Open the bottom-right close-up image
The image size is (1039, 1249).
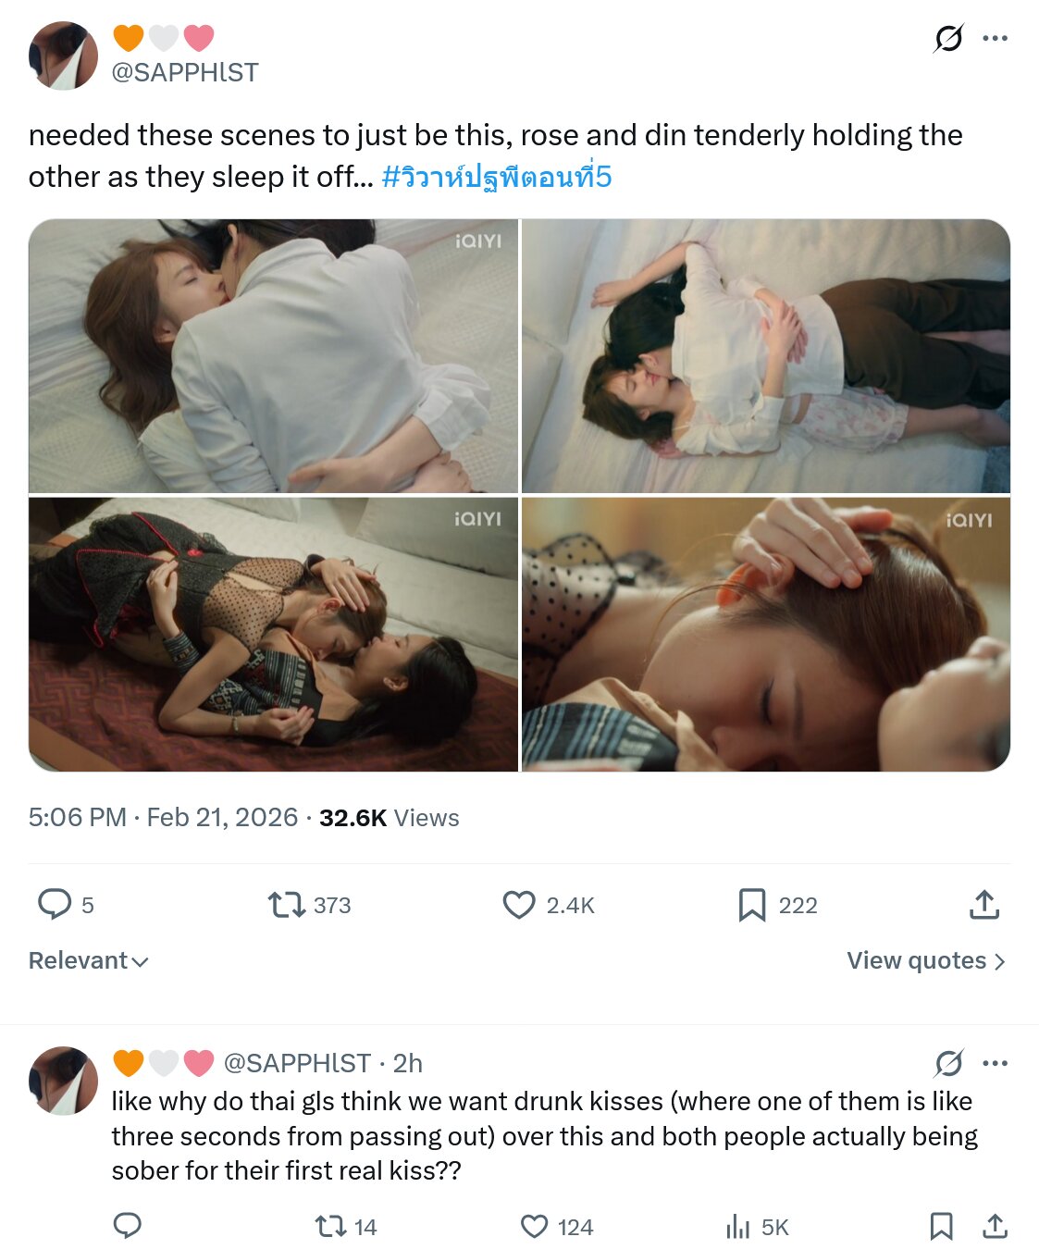pyautogui.click(x=765, y=635)
